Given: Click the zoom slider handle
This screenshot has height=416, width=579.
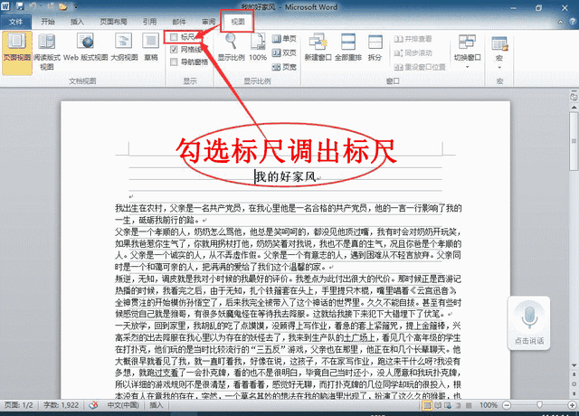Looking at the screenshot, I should pos(539,405).
